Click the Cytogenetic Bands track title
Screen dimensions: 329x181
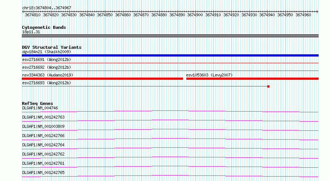click(44, 27)
